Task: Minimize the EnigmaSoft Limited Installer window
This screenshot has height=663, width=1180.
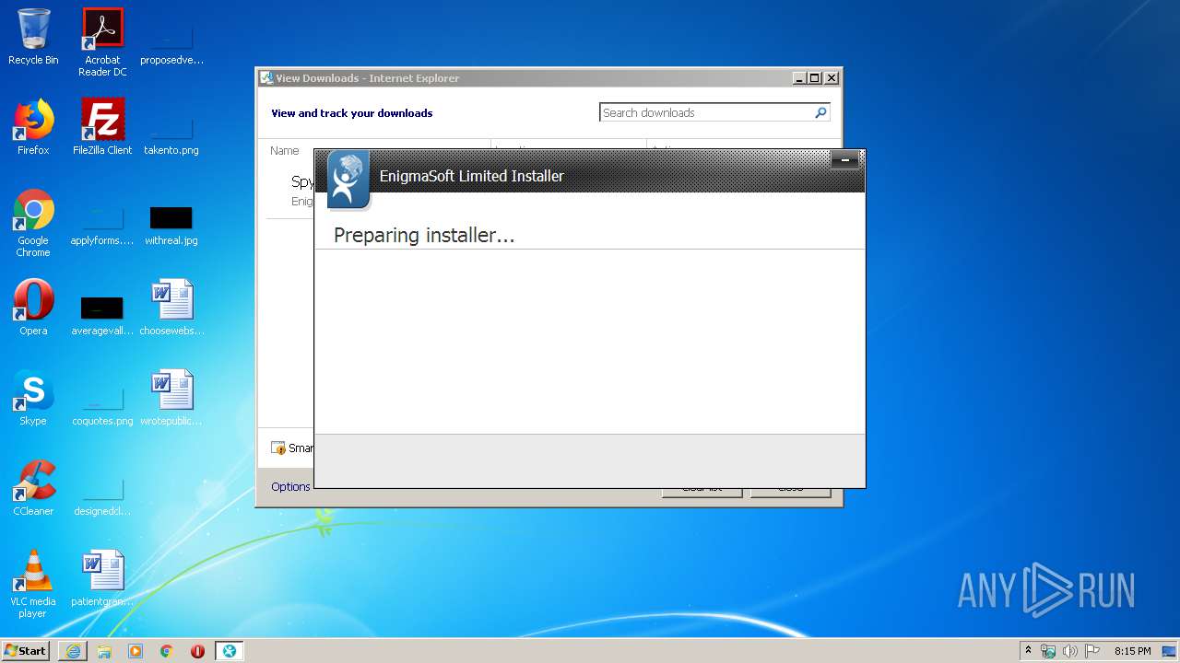Action: [x=844, y=161]
